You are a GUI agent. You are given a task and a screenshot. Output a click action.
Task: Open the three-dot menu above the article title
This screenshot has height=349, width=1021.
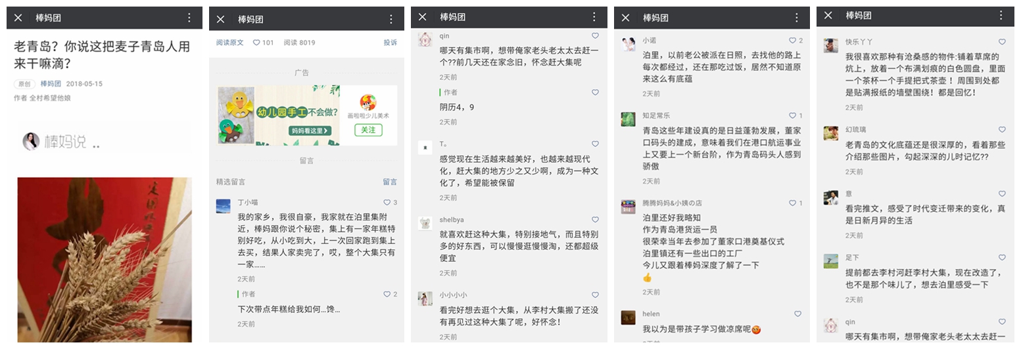tap(189, 18)
